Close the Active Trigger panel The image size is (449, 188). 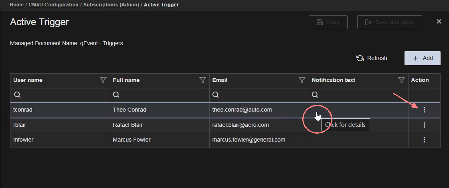tap(439, 22)
